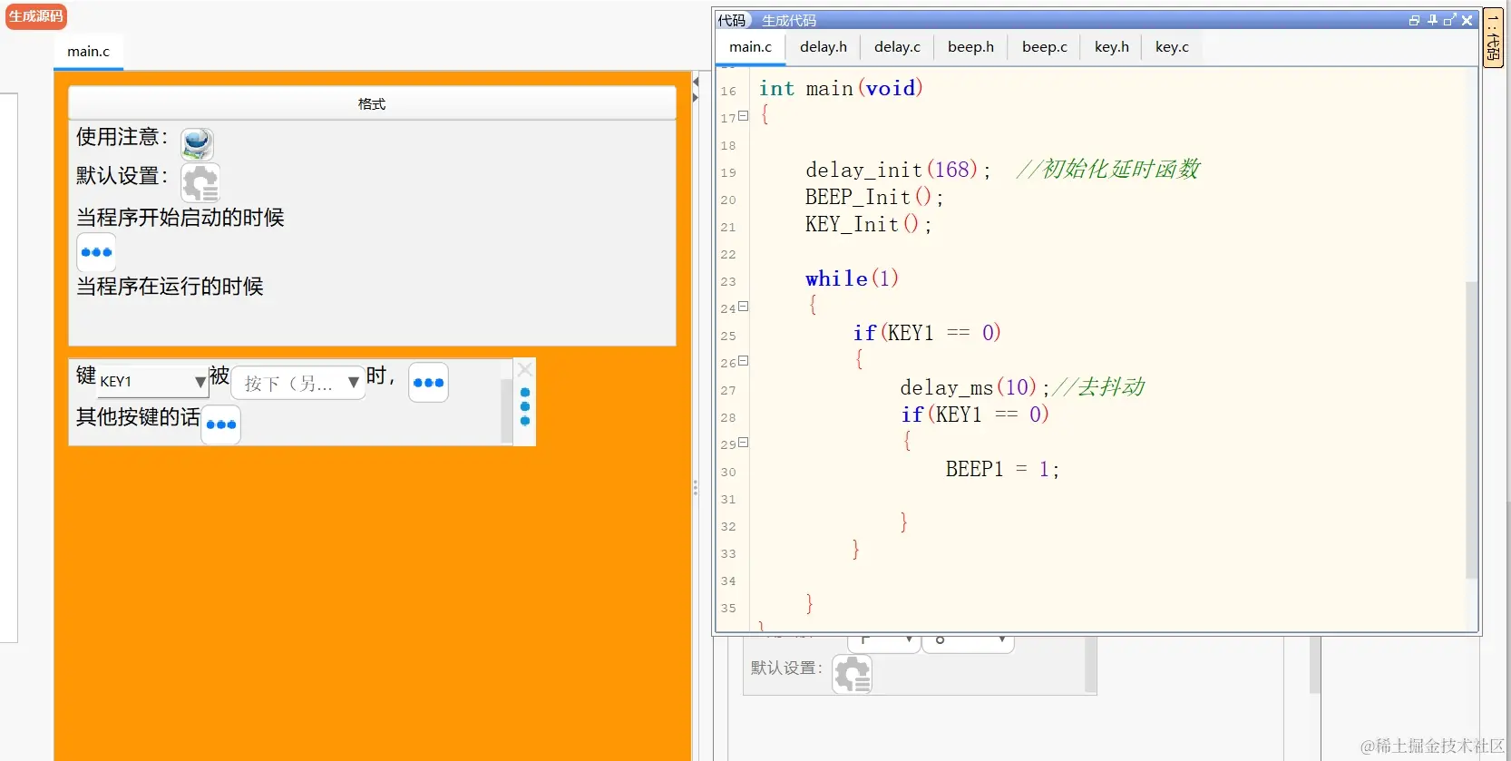1511x761 pixels.
Task: Select the left main.c editor tab
Action: pyautogui.click(x=88, y=52)
